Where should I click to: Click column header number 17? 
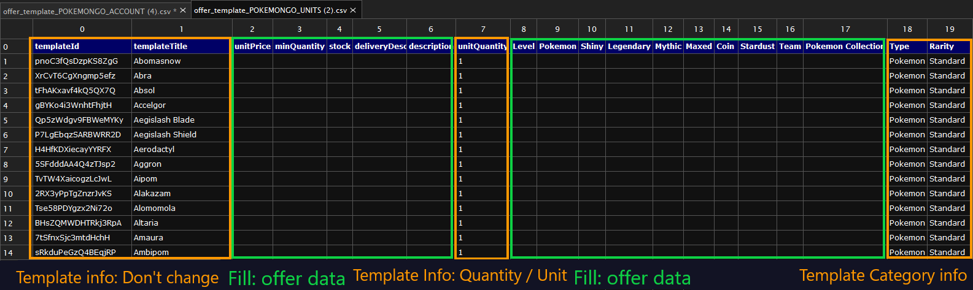click(845, 29)
